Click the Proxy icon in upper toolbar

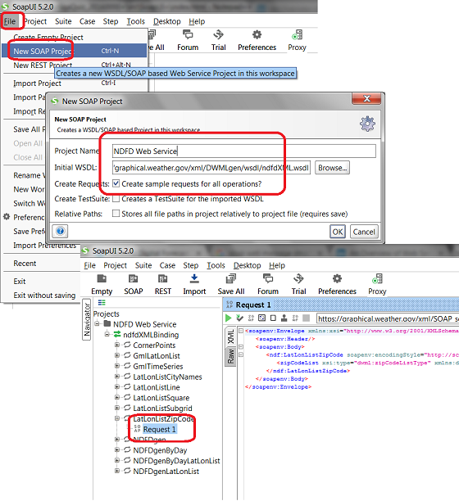coord(298,34)
